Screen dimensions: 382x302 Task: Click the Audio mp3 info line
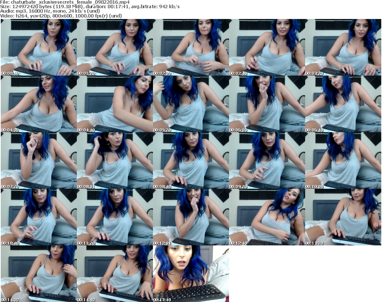click(50, 11)
